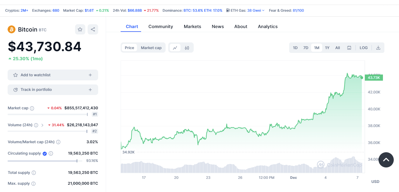Screen dimensions: 399x192
Task: Click the 34.92K low price label
Action: 129,152
